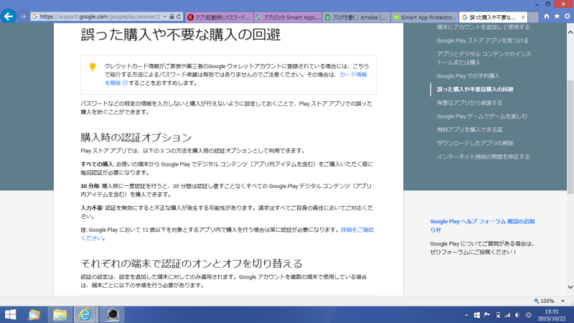Image resolution: width=574 pixels, height=323 pixels.
Task: Switch to the アプリ起動時にパスワード tab
Action: click(219, 17)
